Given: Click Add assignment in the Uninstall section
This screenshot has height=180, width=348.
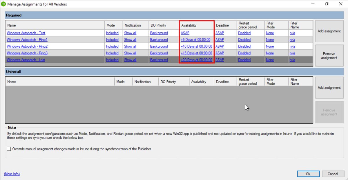Looking at the screenshot, I should 329,87.
